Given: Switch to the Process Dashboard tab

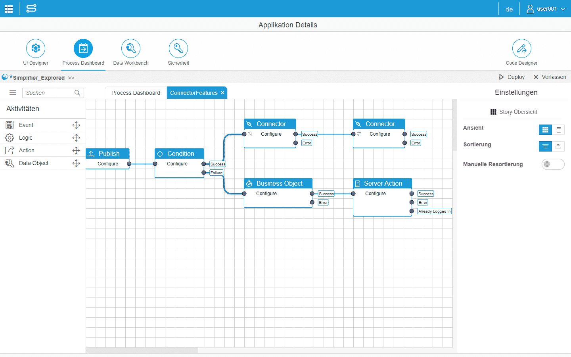Looking at the screenshot, I should pyautogui.click(x=136, y=93).
